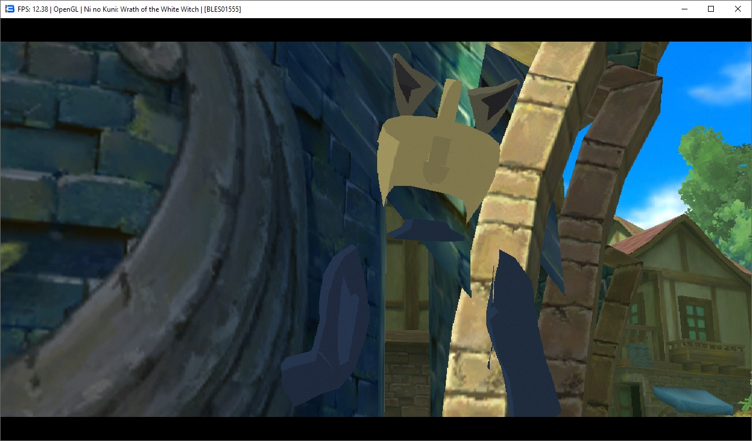The image size is (752, 441).
Task: Click the RPCS3 app icon in title bar
Action: (9, 9)
